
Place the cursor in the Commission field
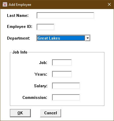click(66, 97)
